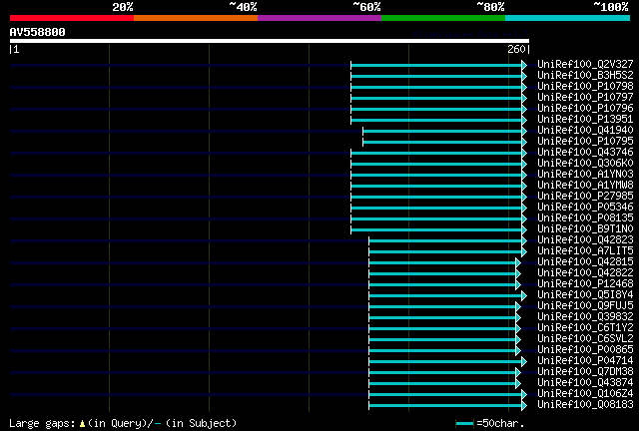Image resolution: width=639 pixels, height=431 pixels.
Task: Click the UniRef100_P27985 entry name
Action: coord(585,196)
